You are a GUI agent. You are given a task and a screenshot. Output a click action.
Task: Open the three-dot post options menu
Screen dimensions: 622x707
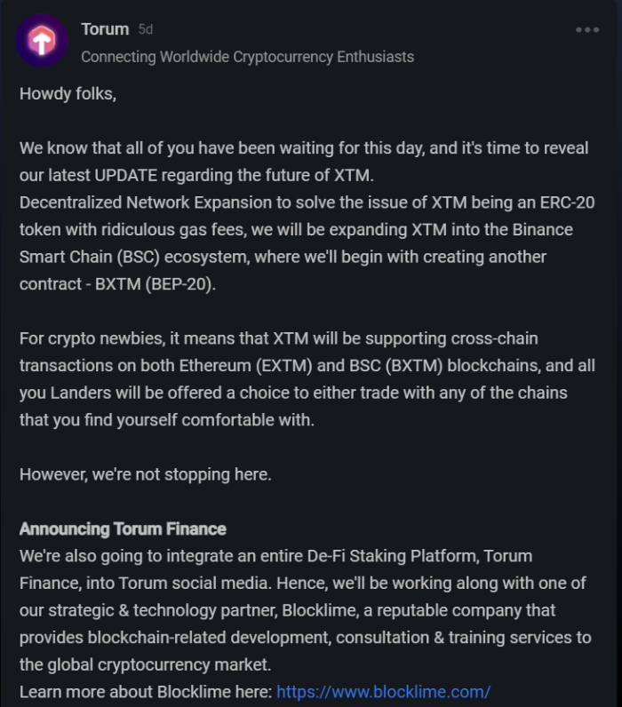(x=587, y=30)
